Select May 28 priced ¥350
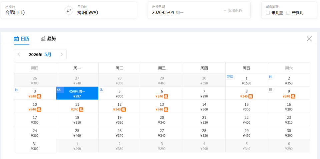 (x=204, y=132)
